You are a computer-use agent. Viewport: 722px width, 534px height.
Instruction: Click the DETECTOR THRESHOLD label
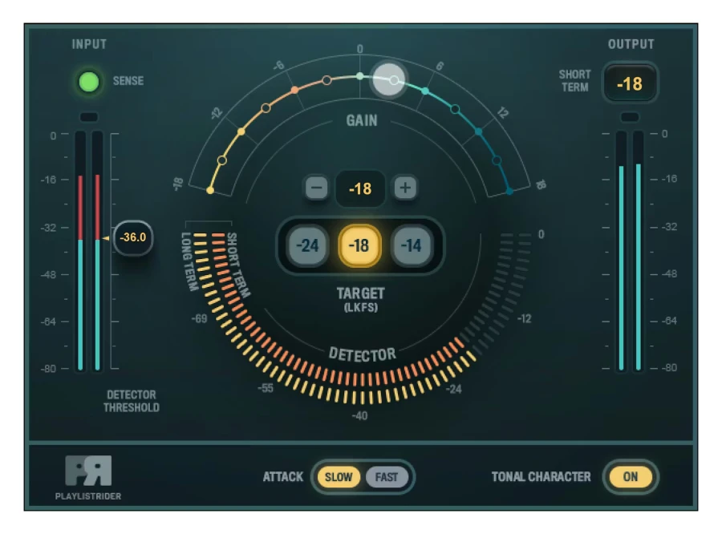click(132, 401)
